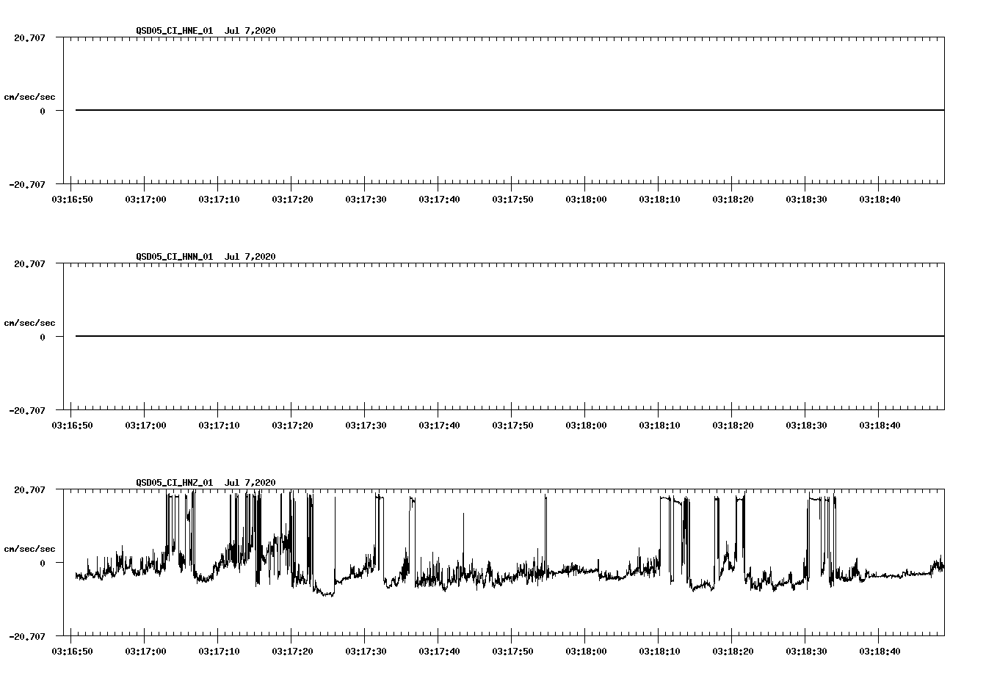Click the QSD05_CI_HNN_01 plot title
Viewport: 997px width, 678px height.
pyautogui.click(x=206, y=257)
